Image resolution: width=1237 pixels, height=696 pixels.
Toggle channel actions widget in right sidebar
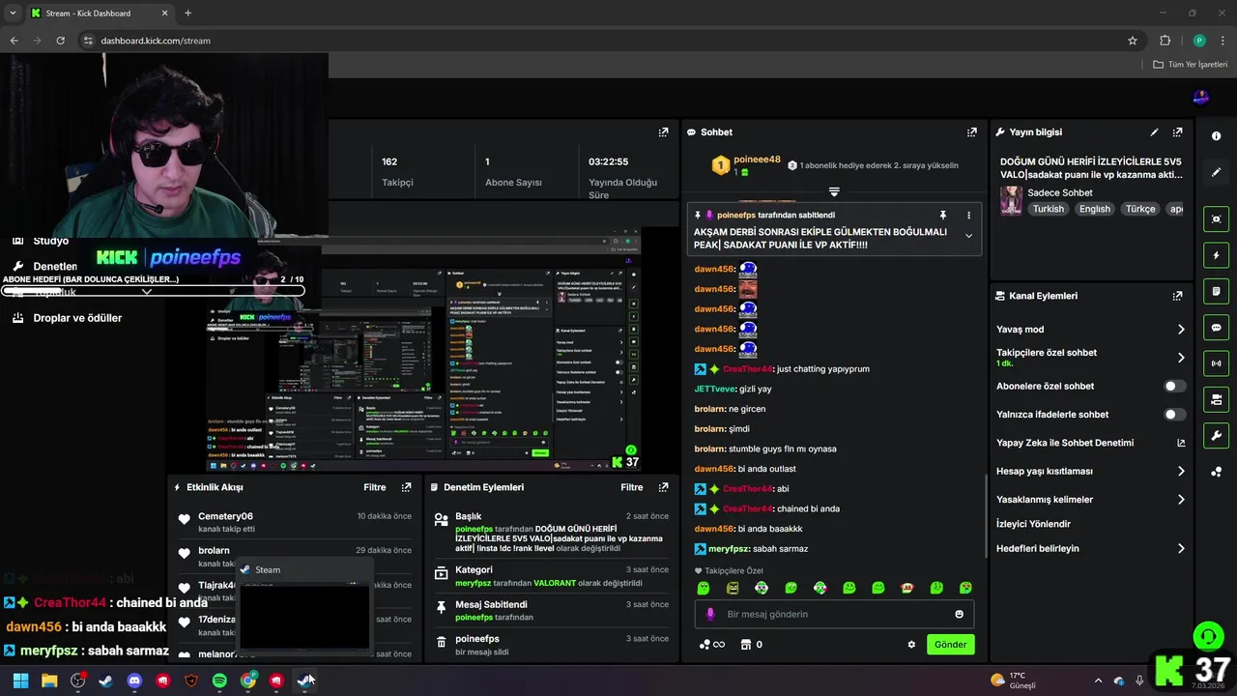[1216, 399]
